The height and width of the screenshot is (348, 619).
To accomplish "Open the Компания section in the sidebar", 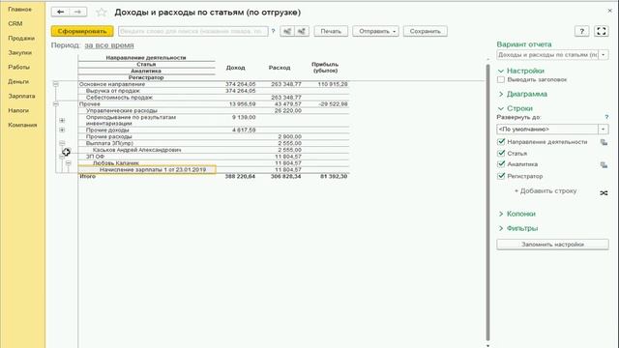I will pos(22,125).
